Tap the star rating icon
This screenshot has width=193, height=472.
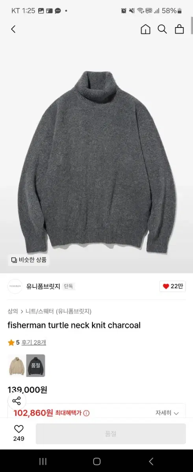[11, 343]
